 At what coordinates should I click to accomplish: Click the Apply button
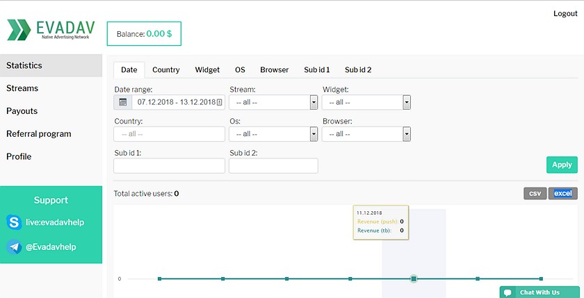[562, 165]
